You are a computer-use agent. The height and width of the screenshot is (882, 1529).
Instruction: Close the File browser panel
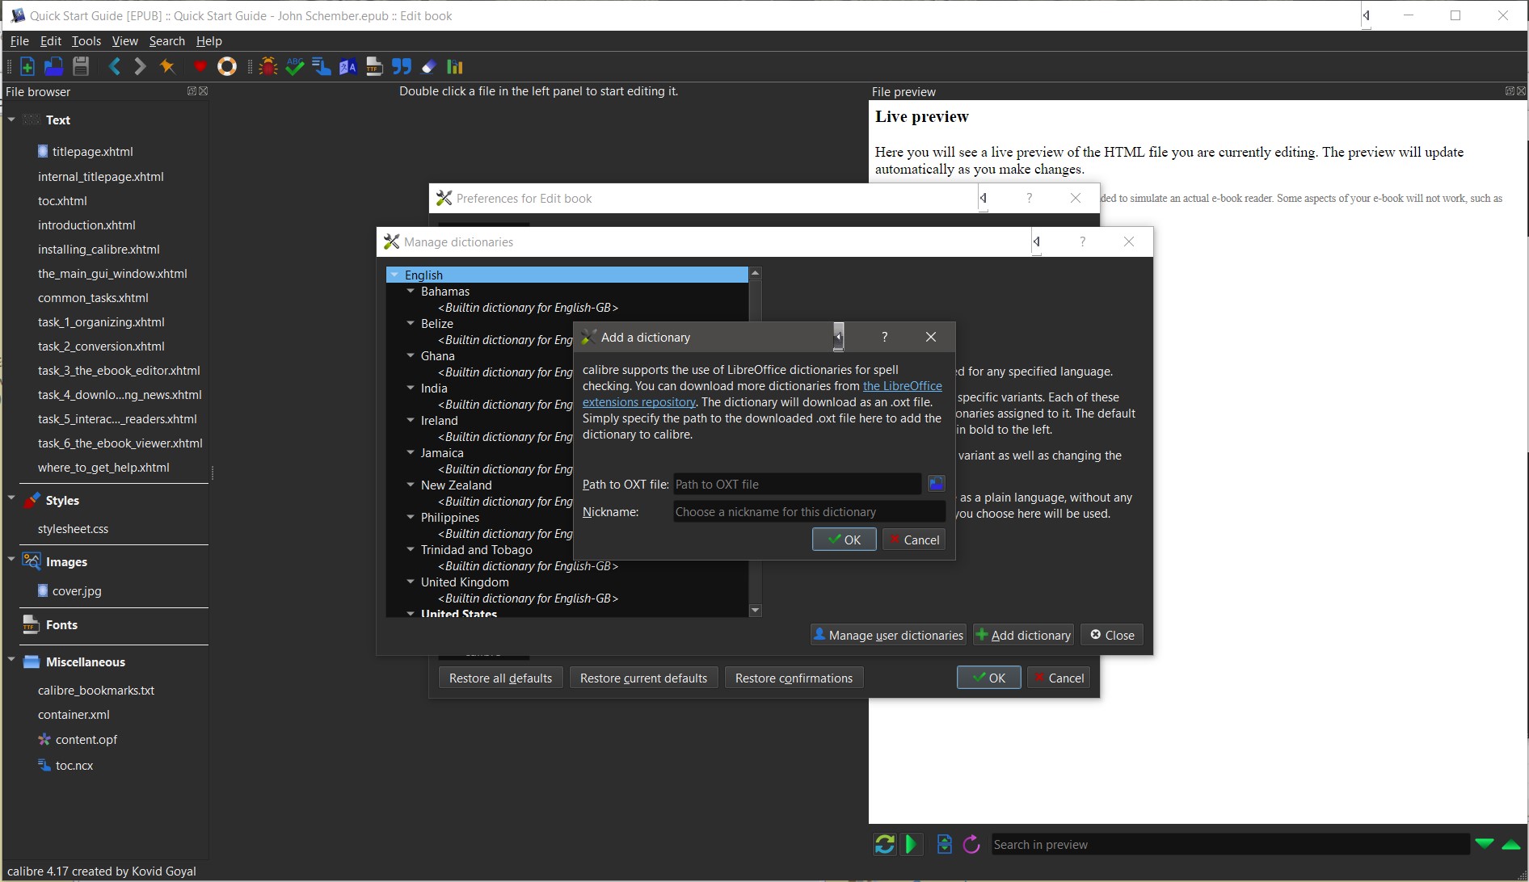click(x=203, y=91)
